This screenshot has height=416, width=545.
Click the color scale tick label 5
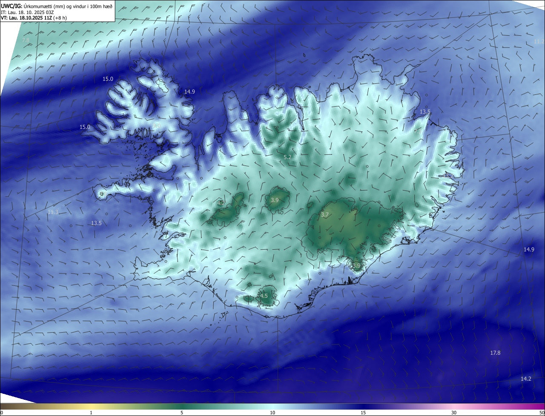(x=182, y=413)
